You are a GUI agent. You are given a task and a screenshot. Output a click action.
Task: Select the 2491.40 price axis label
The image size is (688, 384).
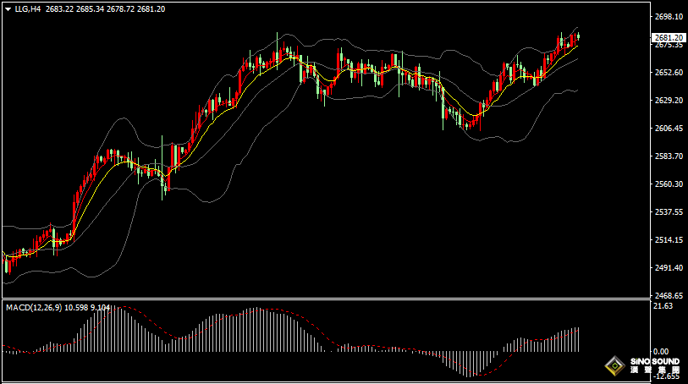click(669, 268)
